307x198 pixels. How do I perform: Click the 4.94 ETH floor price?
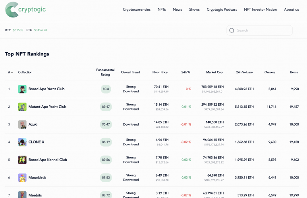coord(162,140)
